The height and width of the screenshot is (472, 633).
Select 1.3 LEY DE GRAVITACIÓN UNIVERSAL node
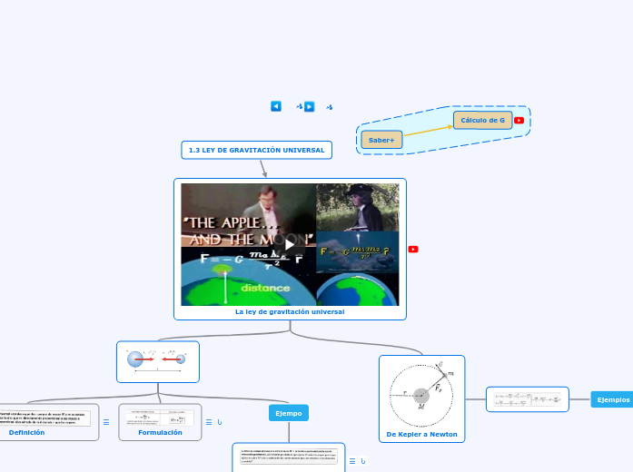click(x=257, y=150)
